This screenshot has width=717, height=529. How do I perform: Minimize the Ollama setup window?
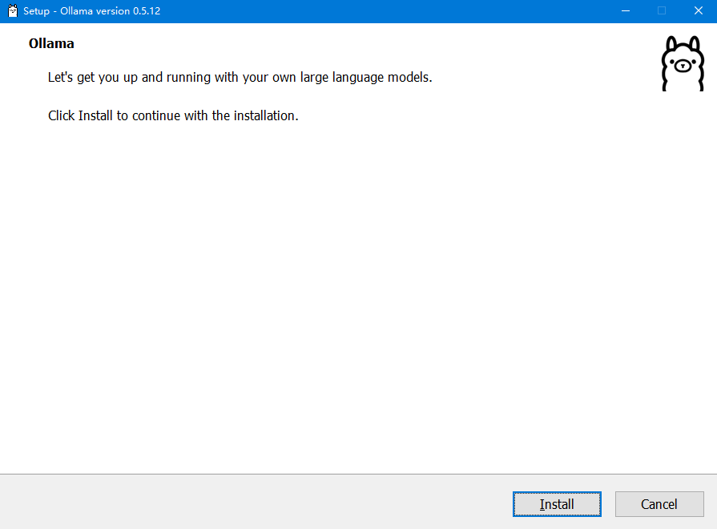[x=625, y=11]
